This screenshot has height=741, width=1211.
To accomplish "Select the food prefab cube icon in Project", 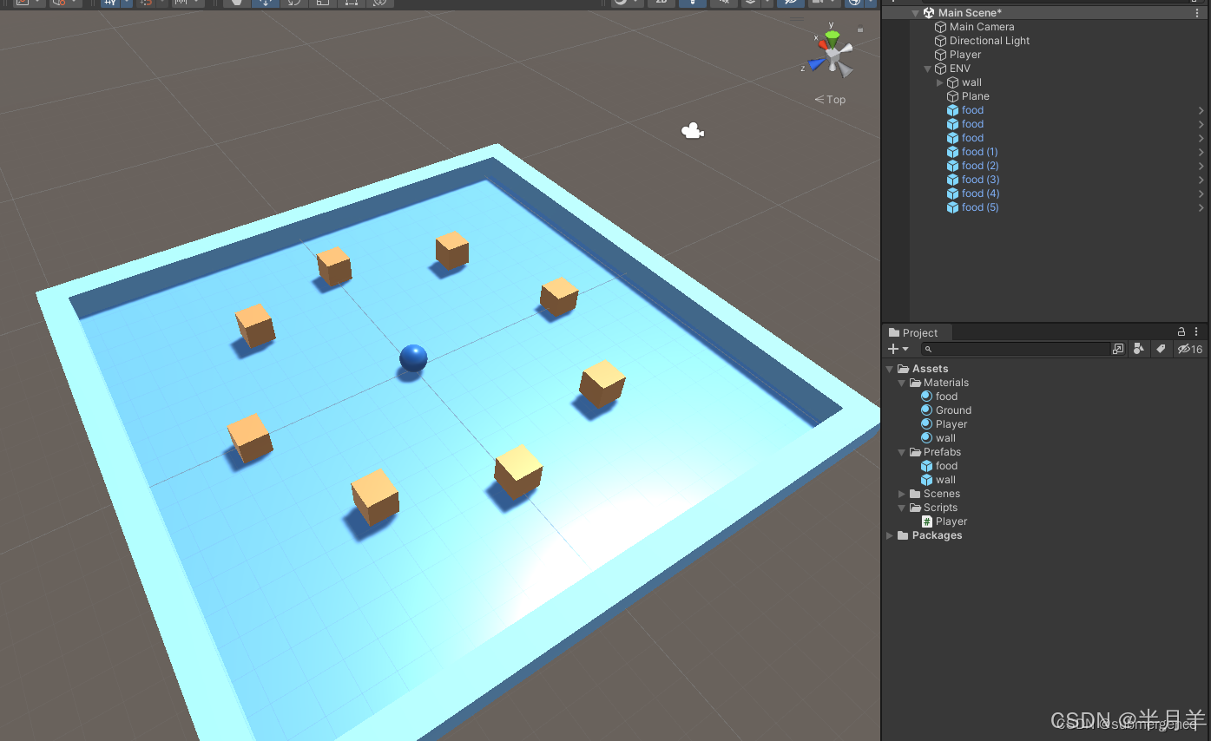I will pyautogui.click(x=926, y=466).
